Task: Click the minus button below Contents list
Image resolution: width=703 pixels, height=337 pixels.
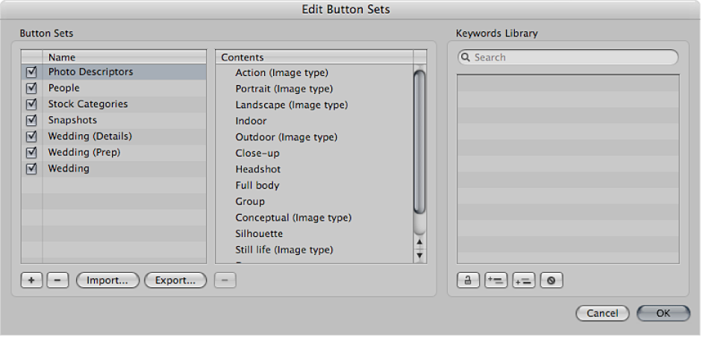Action: 225,280
